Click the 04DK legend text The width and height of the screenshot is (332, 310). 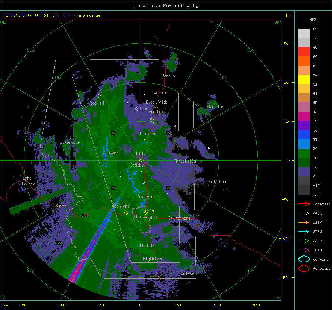pyautogui.click(x=317, y=213)
